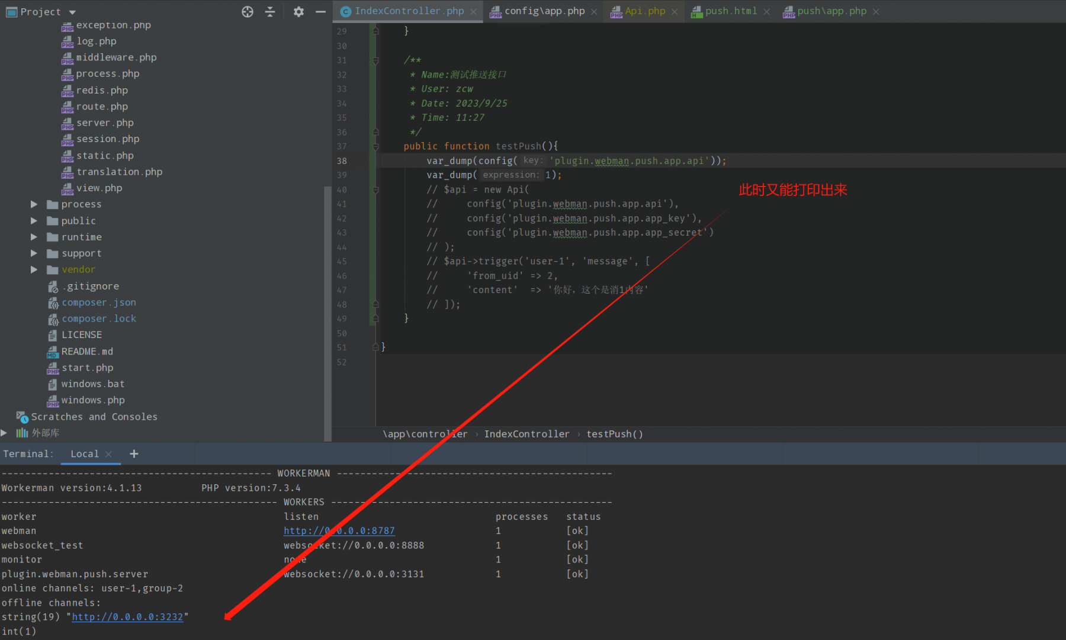Select view.php file
Image resolution: width=1066 pixels, height=640 pixels.
pyautogui.click(x=99, y=188)
